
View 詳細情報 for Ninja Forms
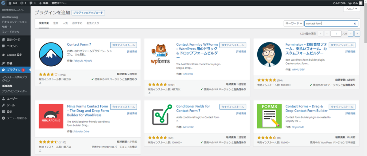132,113
